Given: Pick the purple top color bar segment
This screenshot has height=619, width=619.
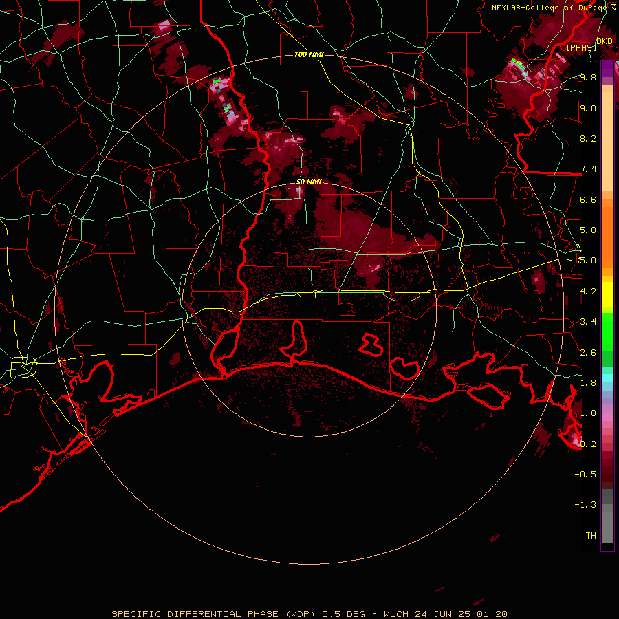Looking at the screenshot, I should tap(607, 69).
